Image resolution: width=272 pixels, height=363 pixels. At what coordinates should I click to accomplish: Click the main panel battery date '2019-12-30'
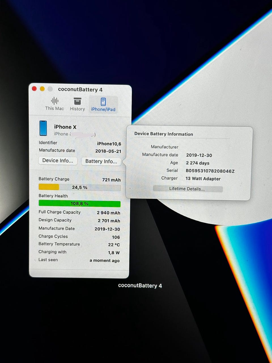[x=107, y=229]
